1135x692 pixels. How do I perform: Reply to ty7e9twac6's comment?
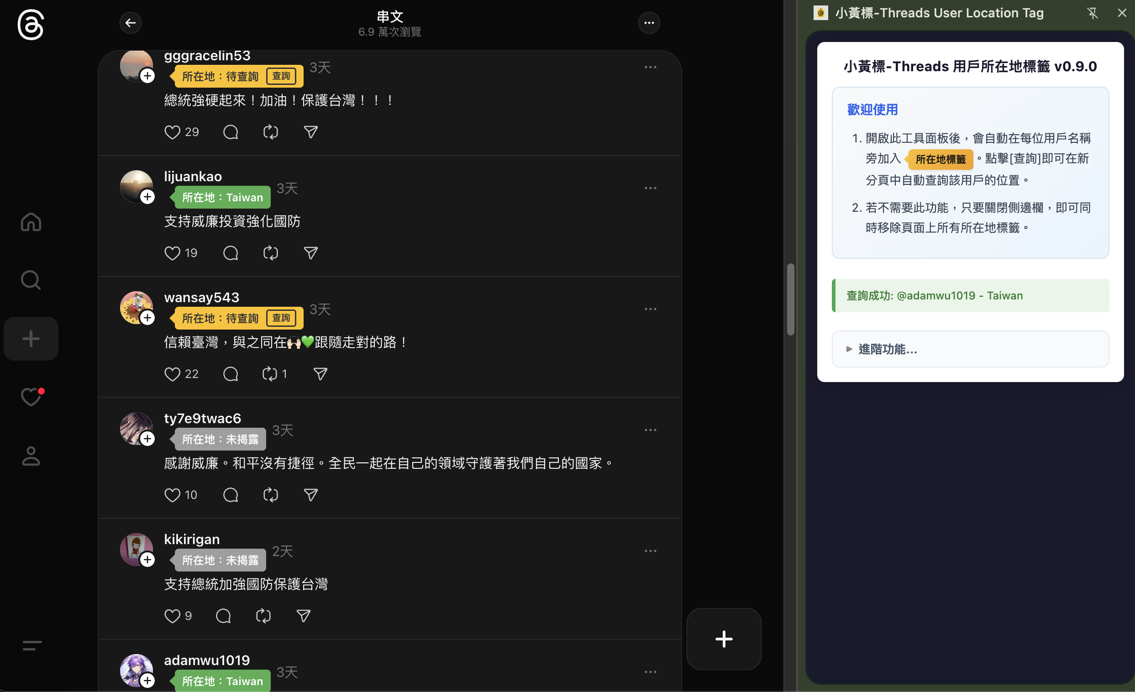pyautogui.click(x=230, y=495)
